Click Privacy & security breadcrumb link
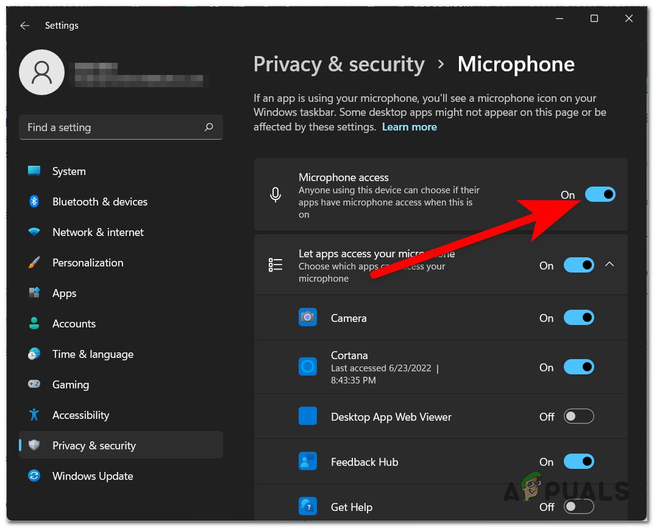This screenshot has width=654, height=528. [x=339, y=65]
